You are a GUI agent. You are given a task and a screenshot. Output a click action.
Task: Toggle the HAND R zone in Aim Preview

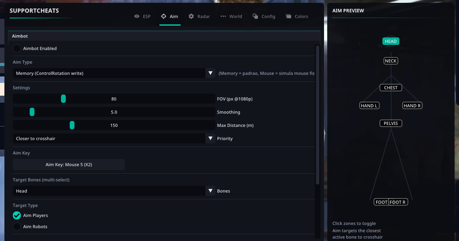[412, 106]
